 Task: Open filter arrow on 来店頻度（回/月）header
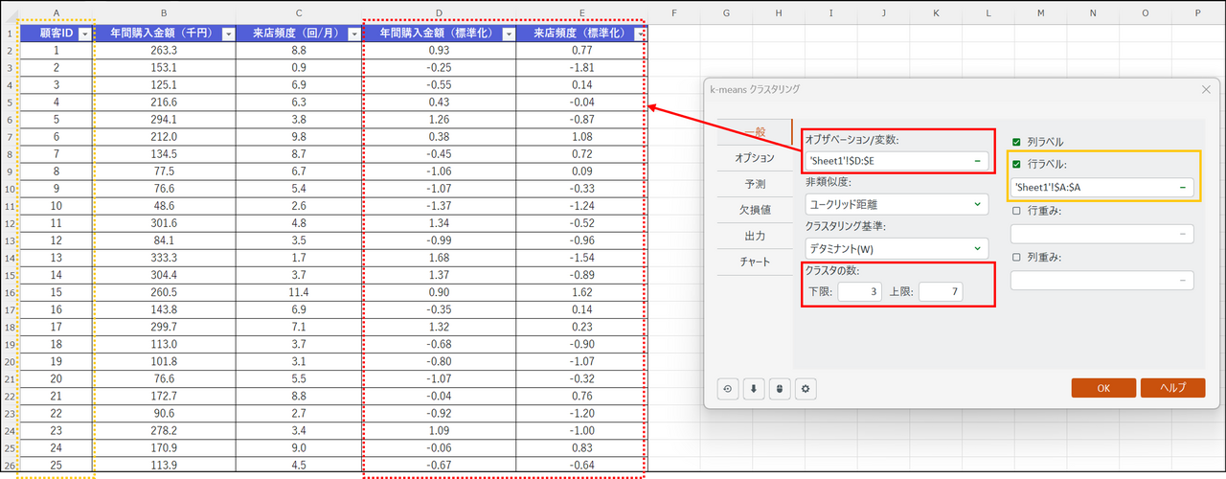[x=353, y=34]
